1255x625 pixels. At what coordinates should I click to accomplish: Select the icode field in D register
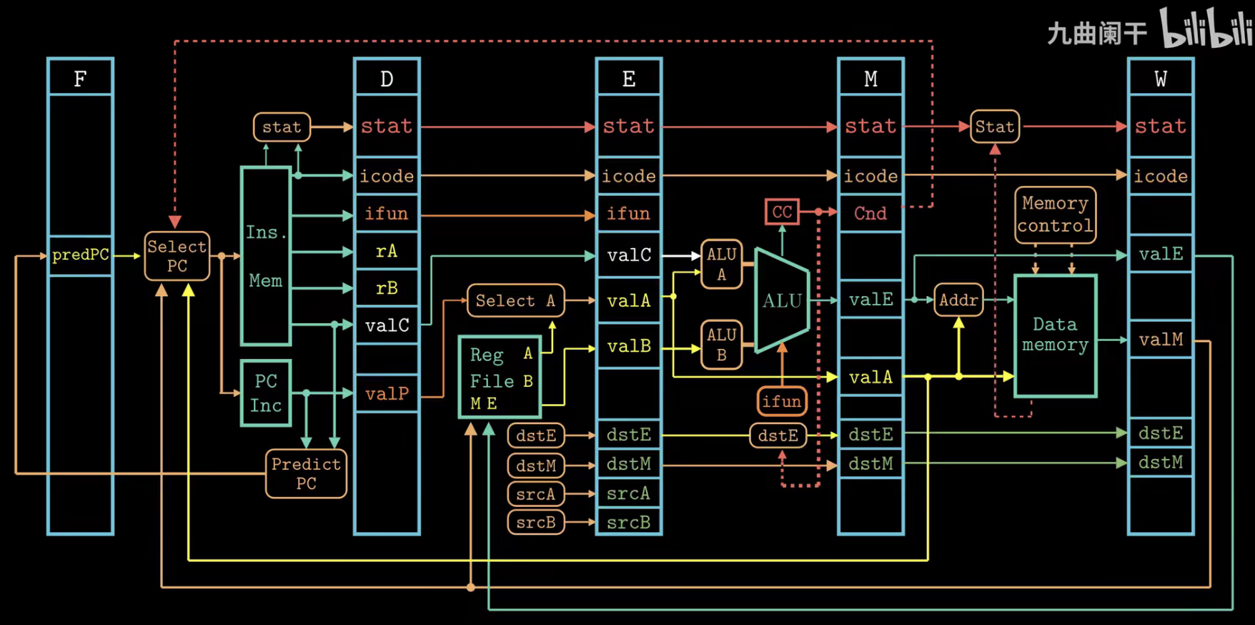[387, 176]
